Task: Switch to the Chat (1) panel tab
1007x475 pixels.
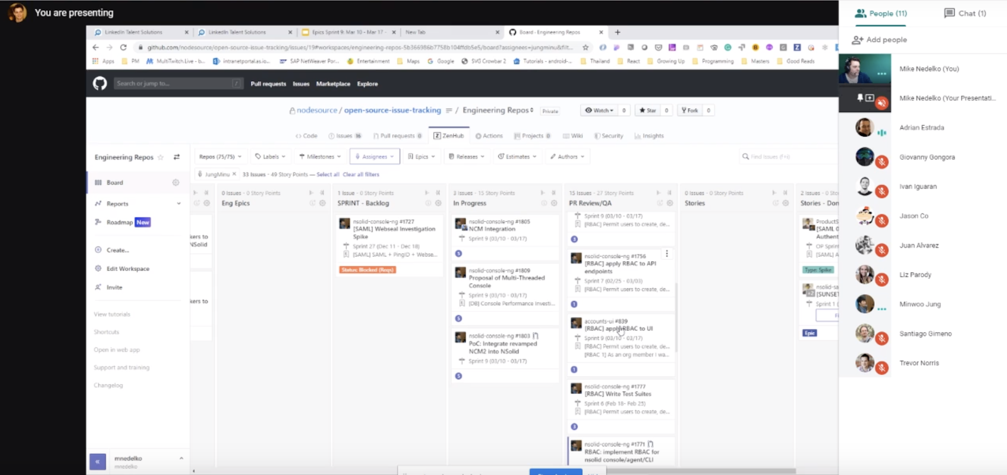Action: (x=965, y=13)
